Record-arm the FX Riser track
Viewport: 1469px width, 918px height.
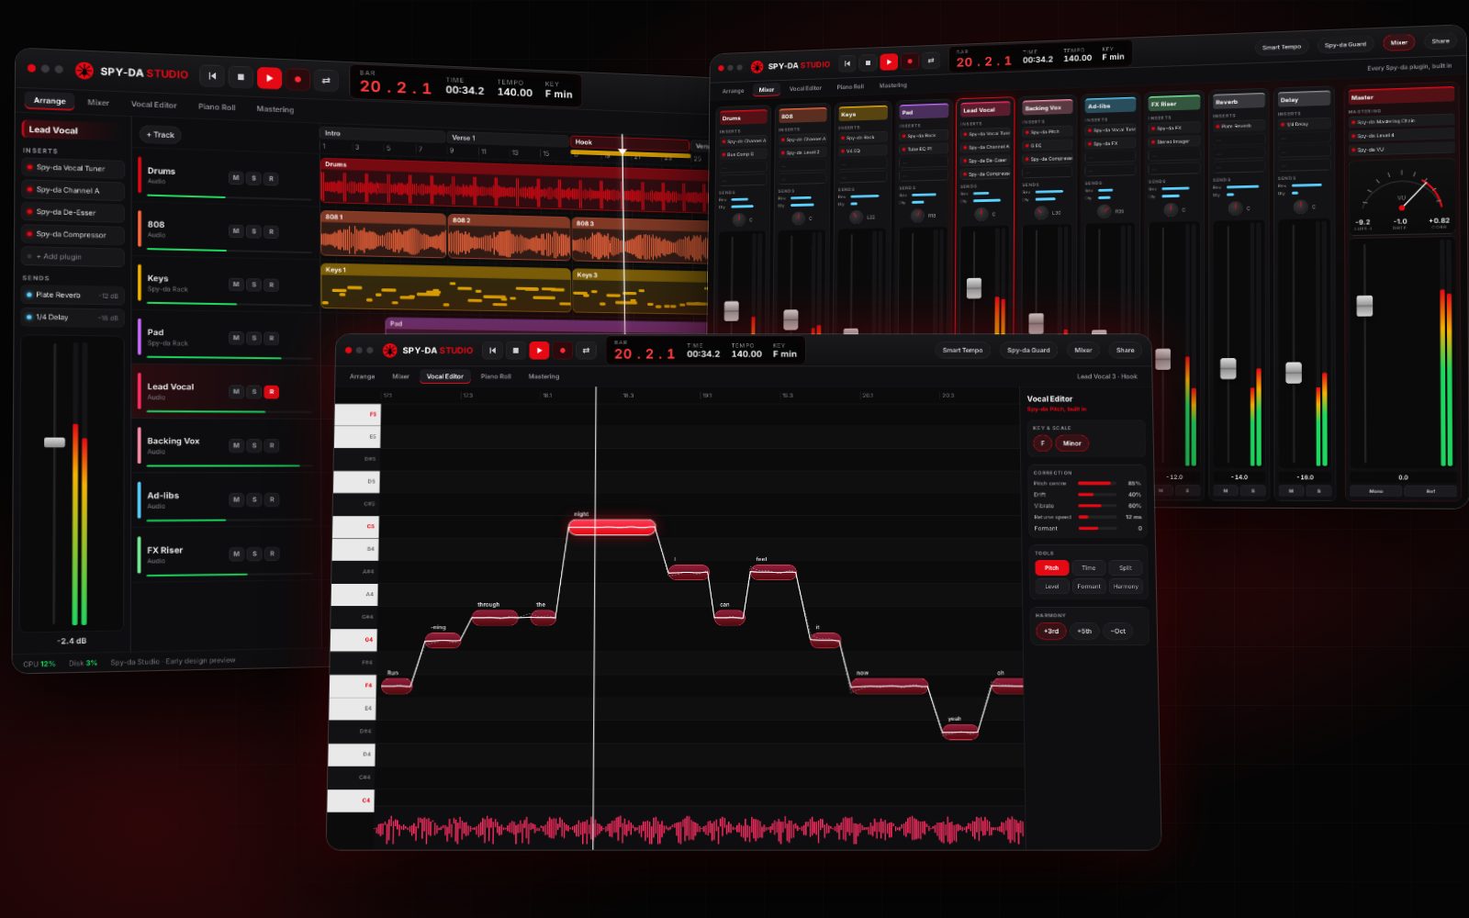coord(272,554)
